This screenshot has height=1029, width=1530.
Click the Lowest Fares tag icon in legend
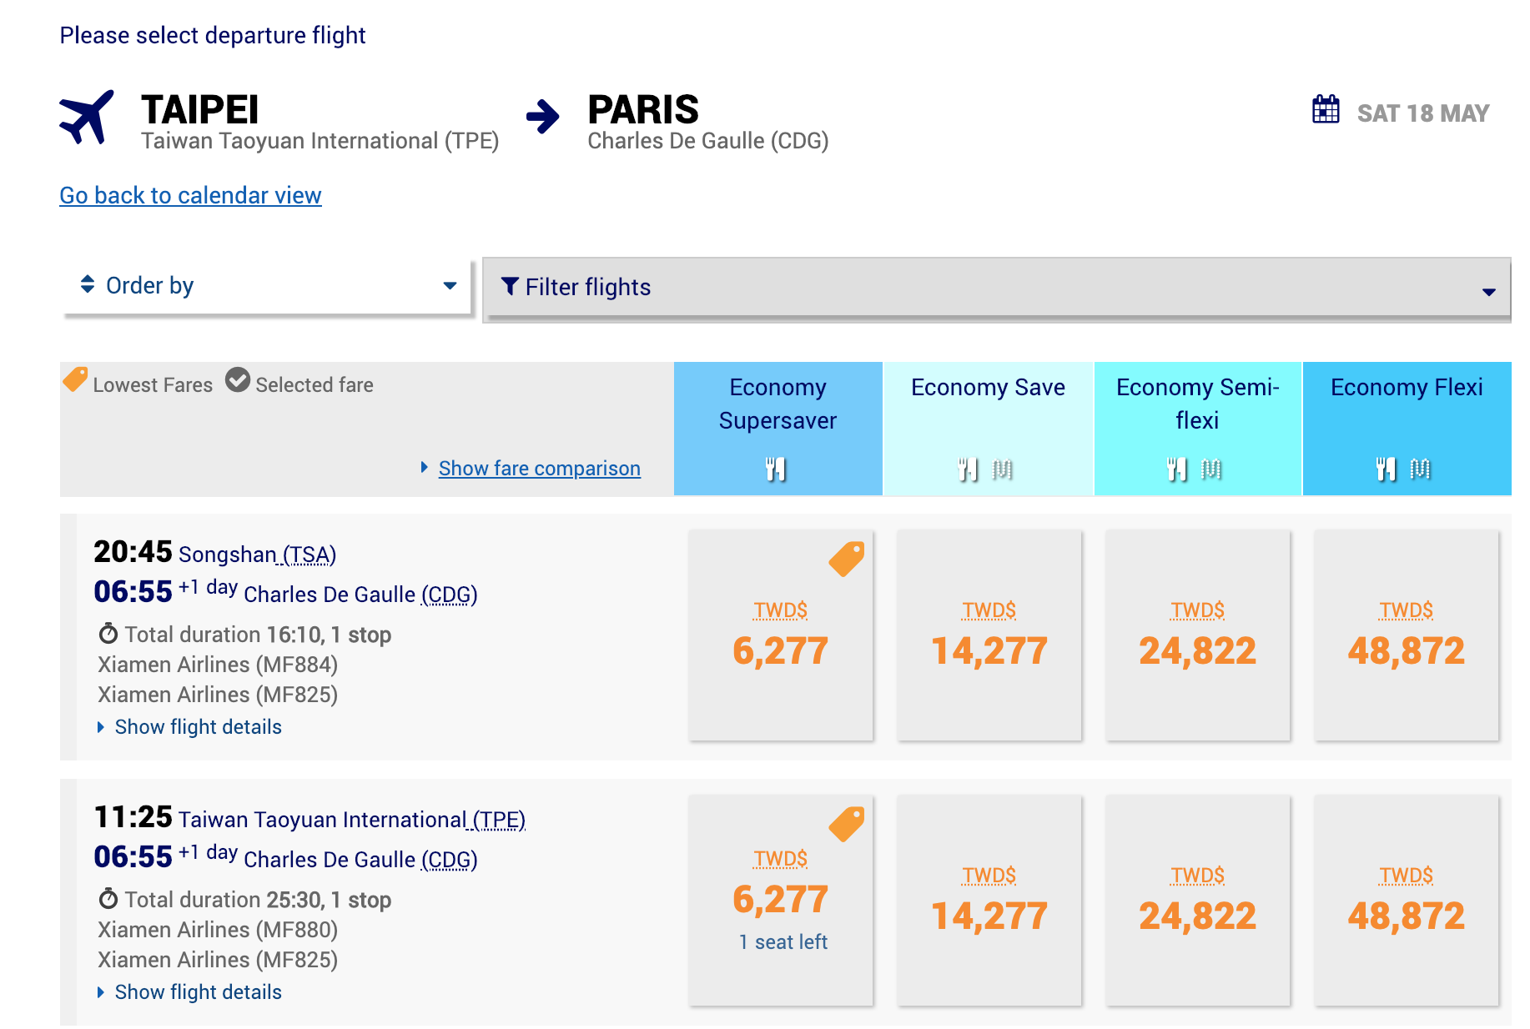point(75,379)
